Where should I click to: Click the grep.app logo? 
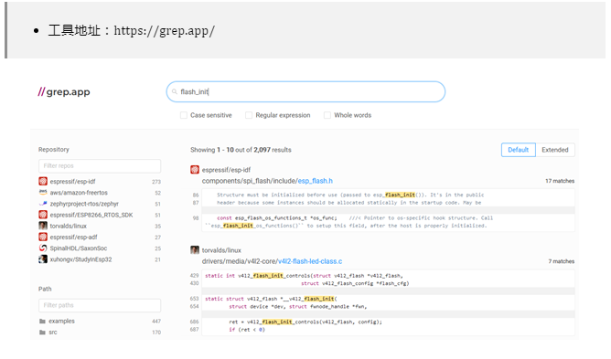pos(64,92)
